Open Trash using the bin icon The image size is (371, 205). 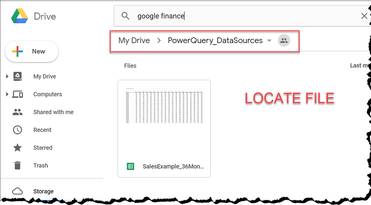(17, 165)
